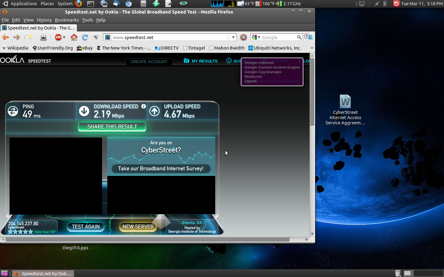444x277 pixels.
Task: Click the Print icon in toolbar
Action: click(43, 37)
